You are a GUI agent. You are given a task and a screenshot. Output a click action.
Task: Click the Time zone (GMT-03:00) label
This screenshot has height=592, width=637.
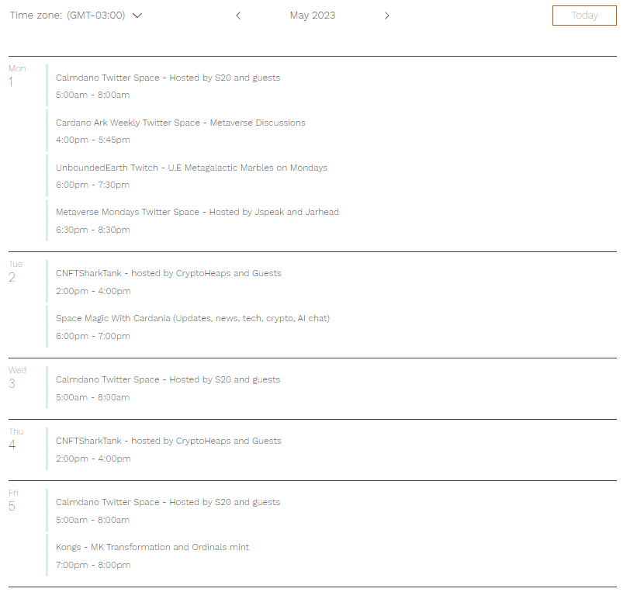pyautogui.click(x=68, y=16)
